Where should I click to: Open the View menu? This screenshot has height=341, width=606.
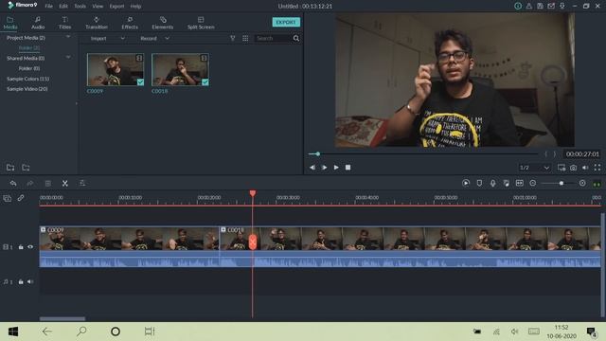point(98,7)
